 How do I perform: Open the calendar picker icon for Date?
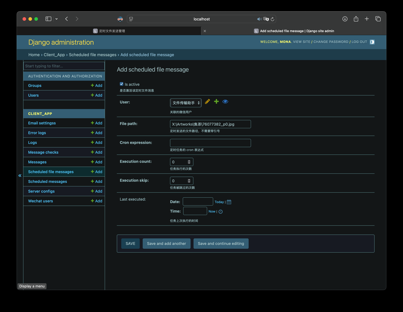(229, 202)
